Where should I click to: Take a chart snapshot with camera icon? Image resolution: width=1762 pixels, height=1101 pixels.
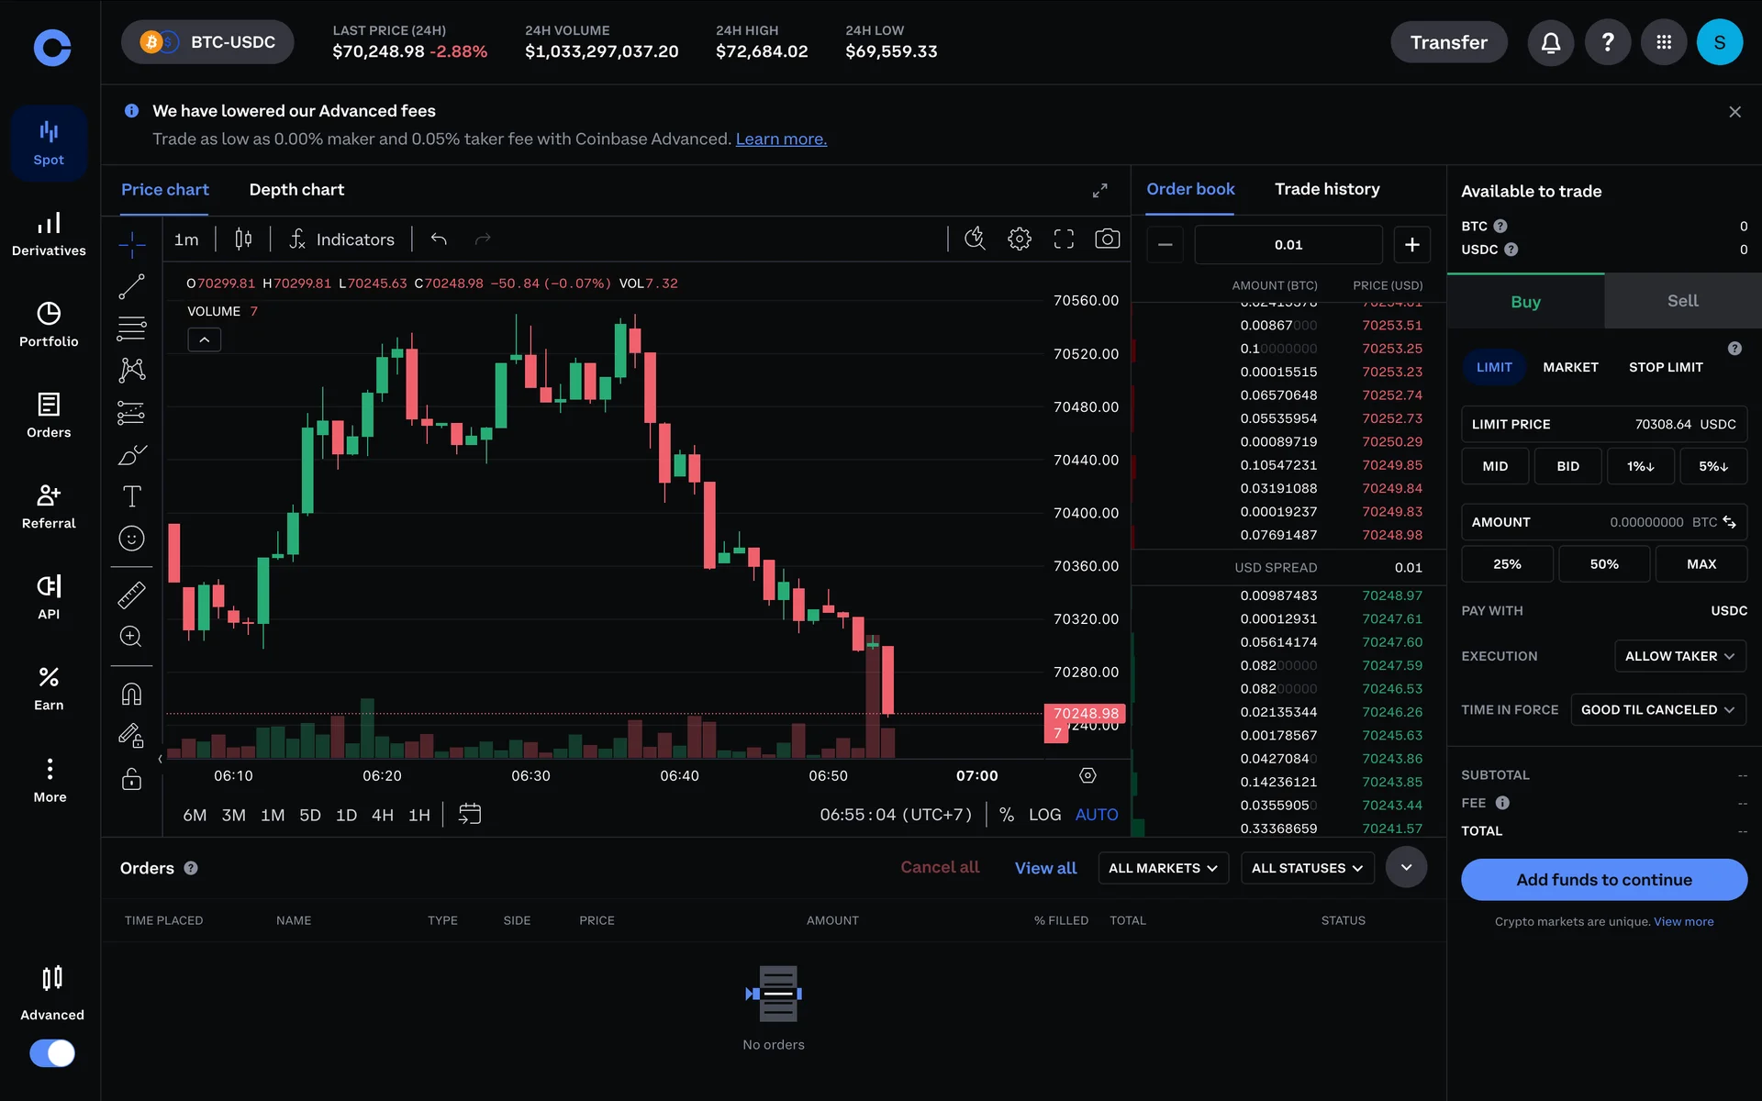tap(1107, 239)
